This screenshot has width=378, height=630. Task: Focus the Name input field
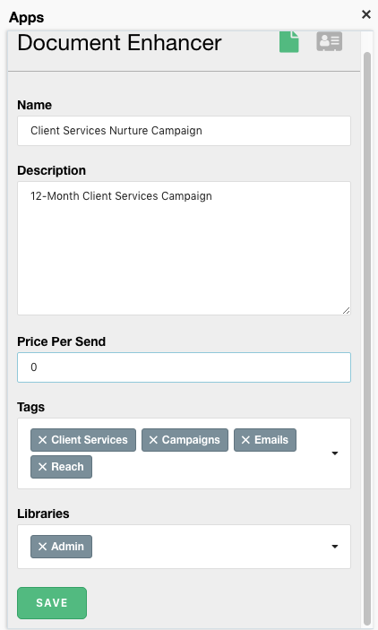click(x=184, y=131)
